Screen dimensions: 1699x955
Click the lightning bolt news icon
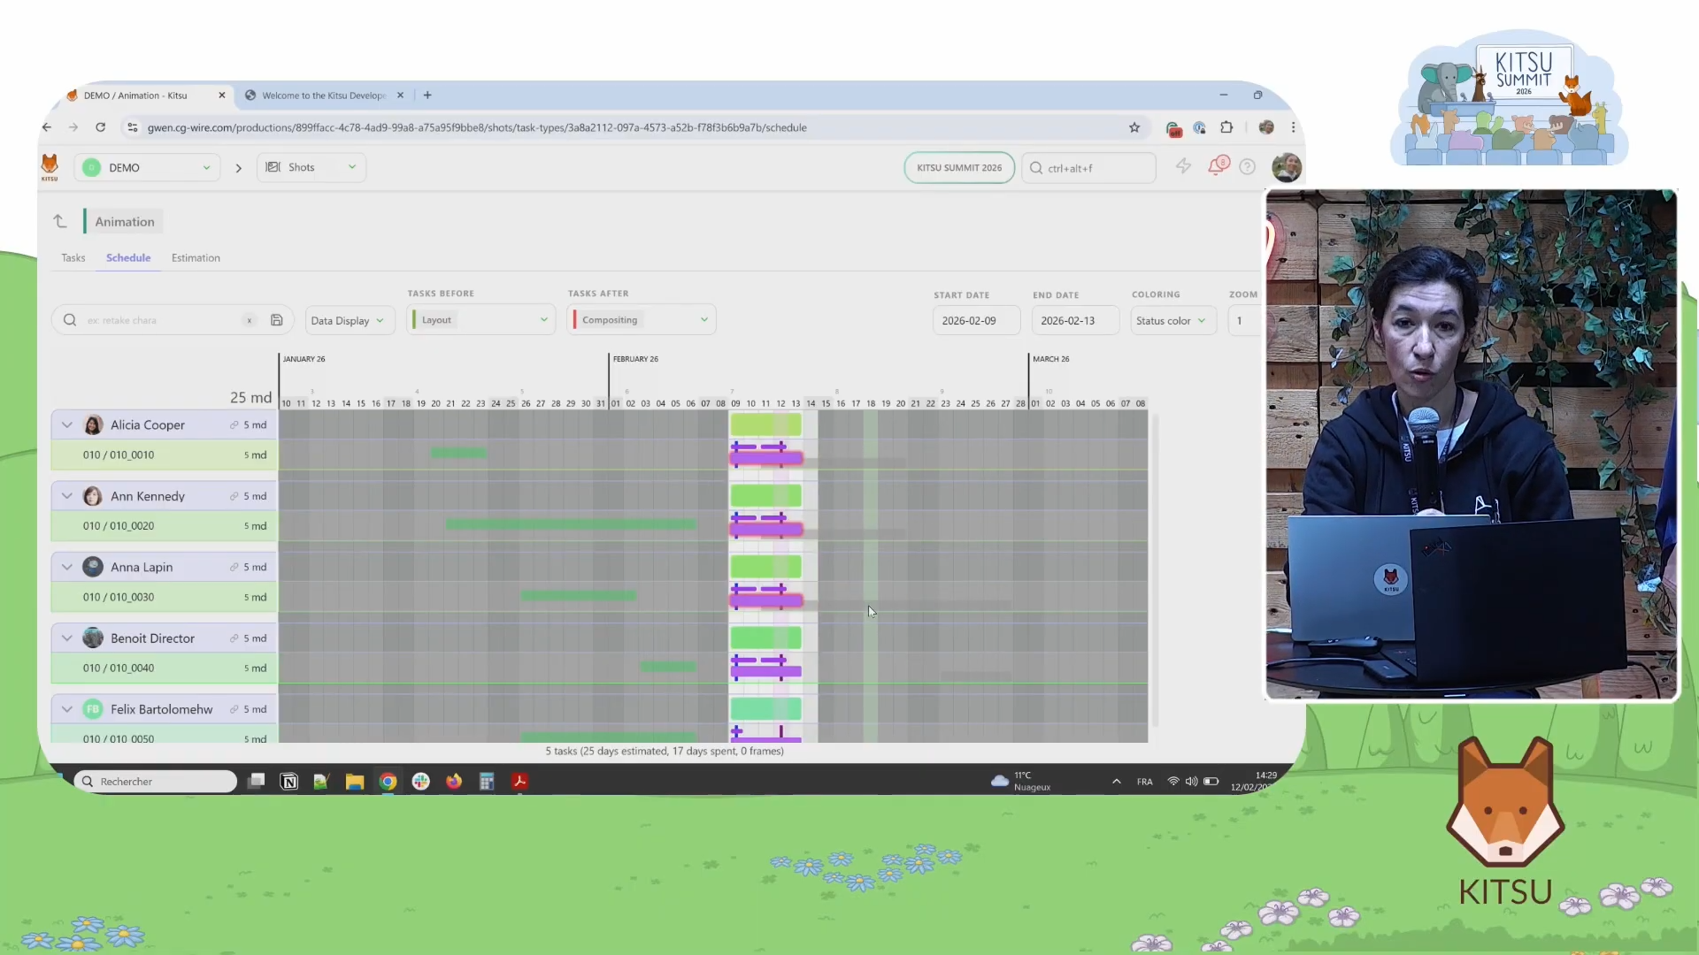1183,166
